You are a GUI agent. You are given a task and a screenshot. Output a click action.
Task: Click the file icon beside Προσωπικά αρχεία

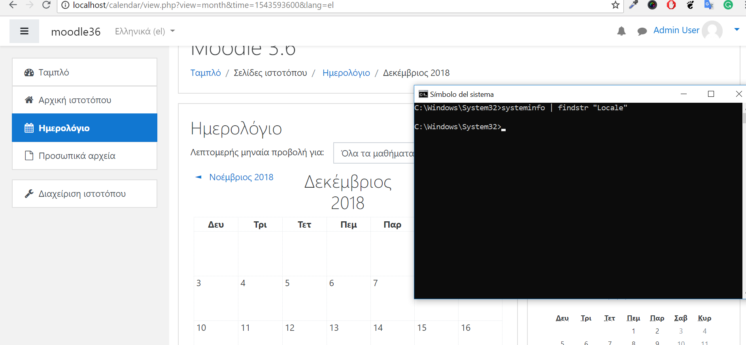(x=29, y=155)
